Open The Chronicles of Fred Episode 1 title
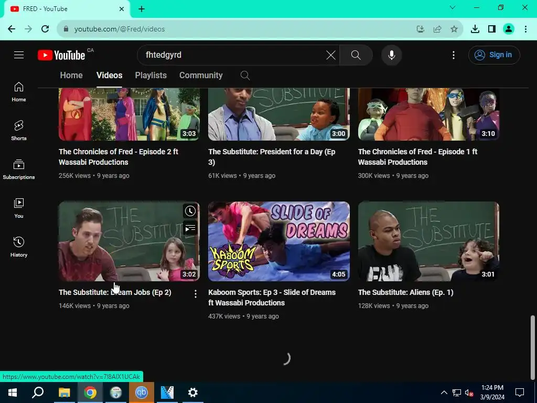537x403 pixels. [417, 157]
